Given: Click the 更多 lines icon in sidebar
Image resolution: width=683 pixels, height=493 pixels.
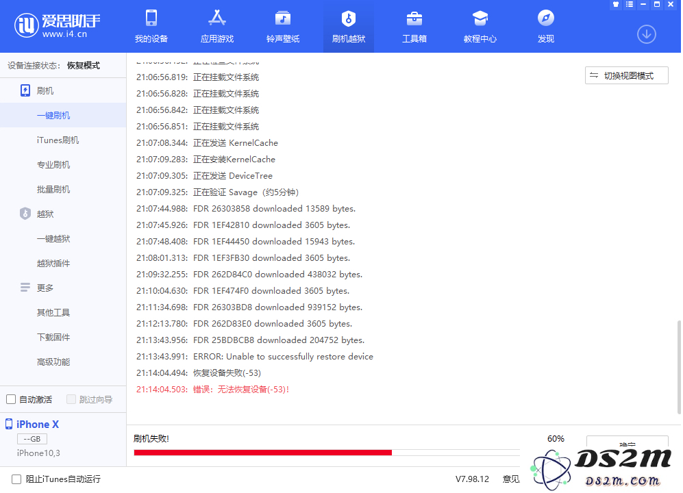Looking at the screenshot, I should point(25,288).
